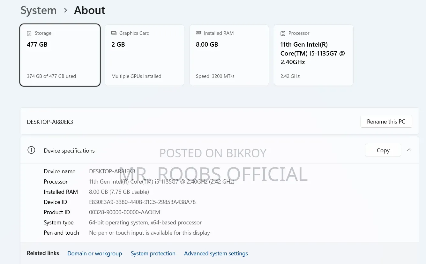
Task: Click the Processor chip icon
Action: tap(283, 33)
